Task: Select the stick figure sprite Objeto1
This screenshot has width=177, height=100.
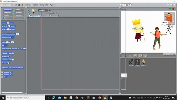Action: coord(131,62)
